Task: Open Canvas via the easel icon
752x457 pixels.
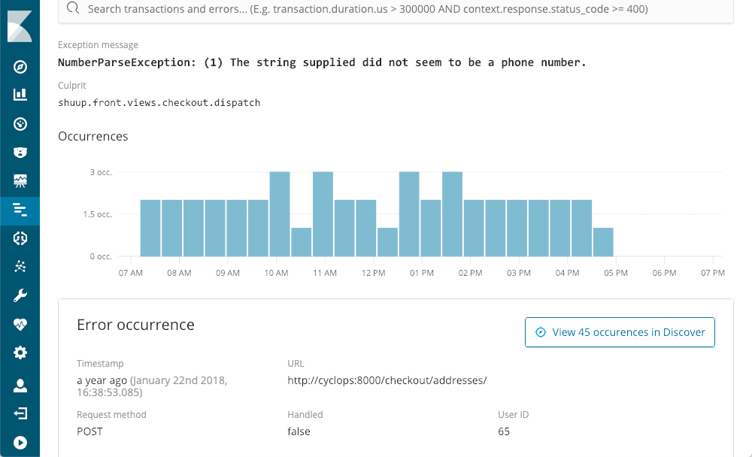Action: click(20, 181)
